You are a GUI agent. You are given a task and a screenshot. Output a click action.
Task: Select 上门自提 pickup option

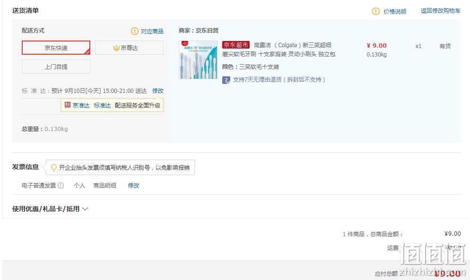tap(56, 66)
